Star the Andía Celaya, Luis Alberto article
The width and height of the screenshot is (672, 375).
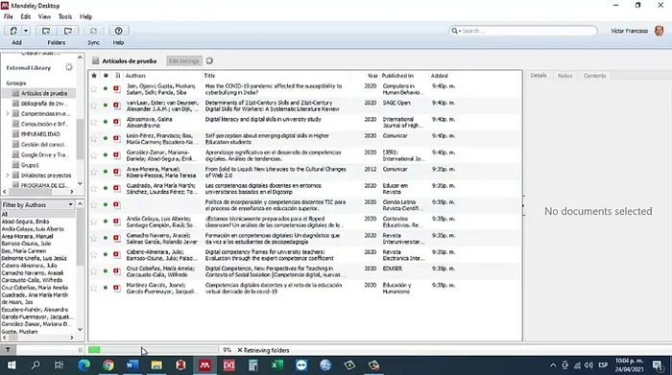pos(94,222)
